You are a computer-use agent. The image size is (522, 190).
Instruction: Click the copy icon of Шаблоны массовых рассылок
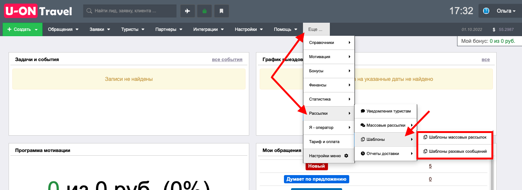pos(425,137)
